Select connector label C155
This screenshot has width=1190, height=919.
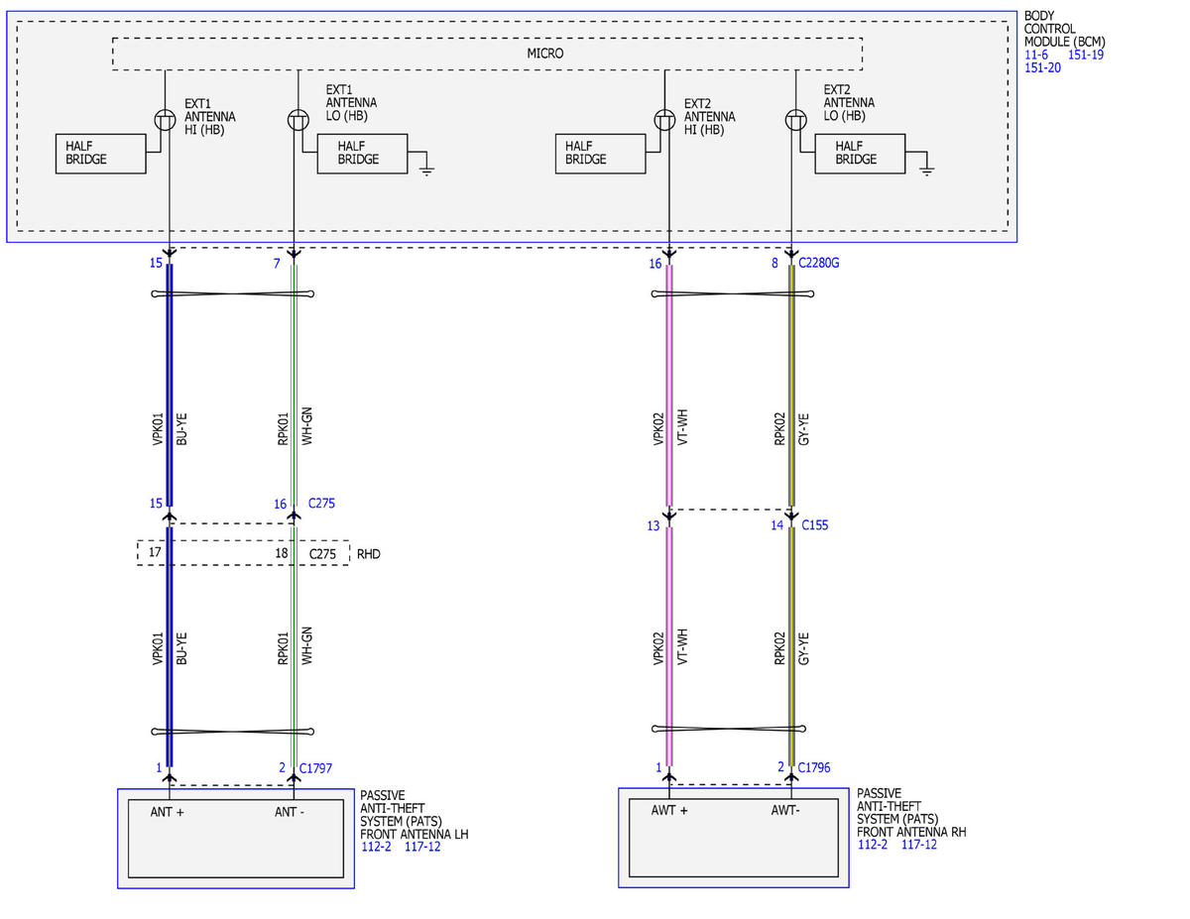point(814,525)
